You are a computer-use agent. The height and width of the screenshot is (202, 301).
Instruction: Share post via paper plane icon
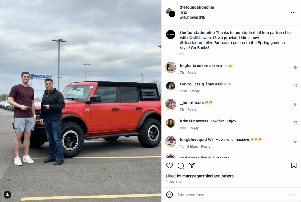pyautogui.click(x=192, y=165)
